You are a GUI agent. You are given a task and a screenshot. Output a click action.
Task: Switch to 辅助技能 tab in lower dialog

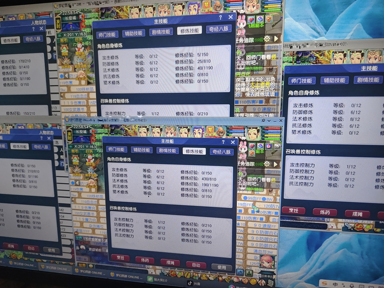click(142, 150)
